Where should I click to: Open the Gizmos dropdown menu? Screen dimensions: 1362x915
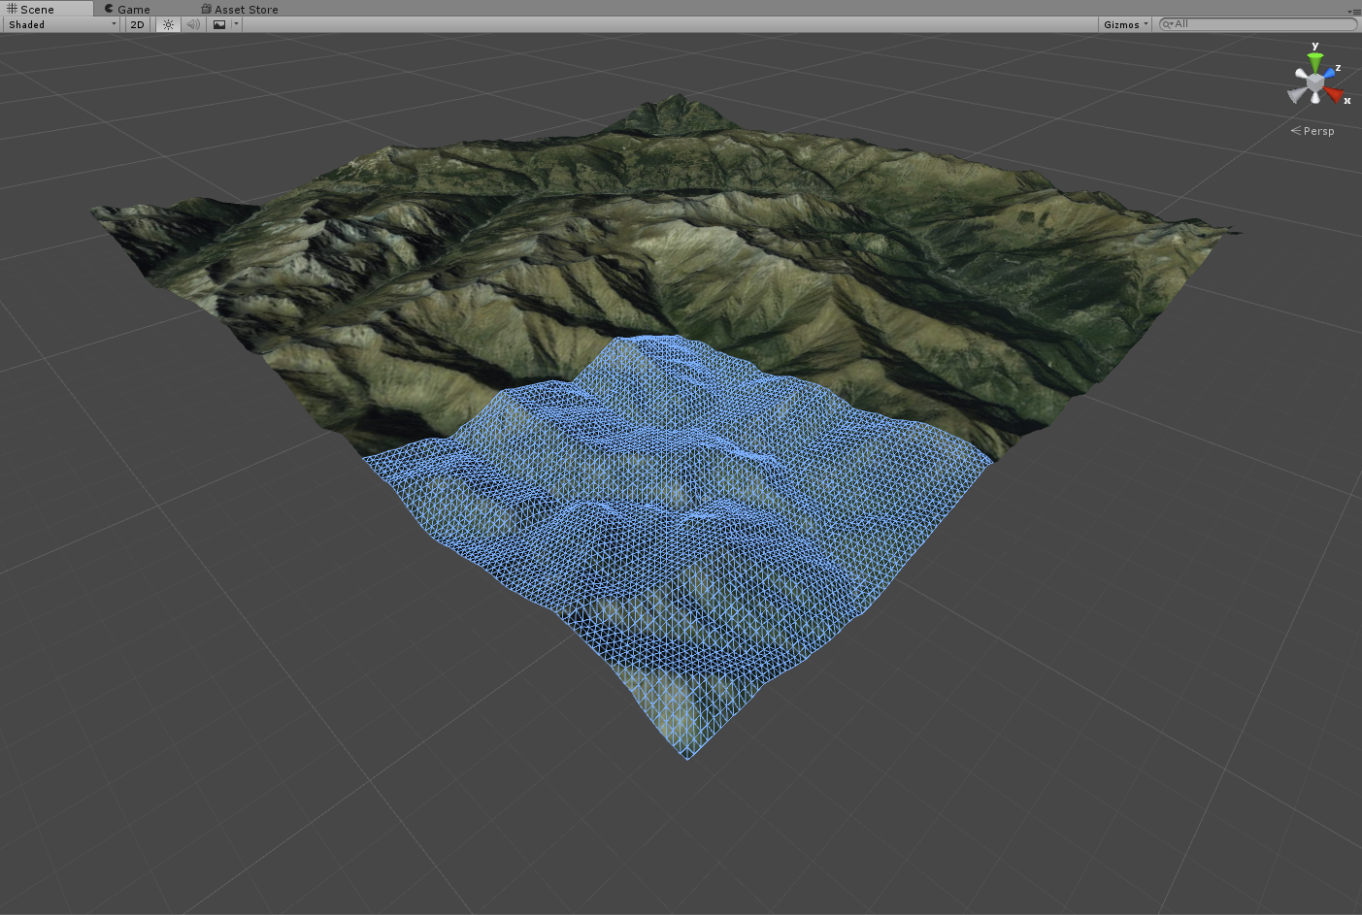click(1125, 24)
